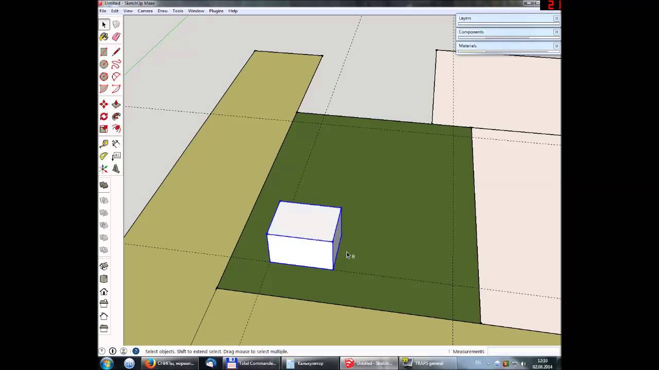Open the Instructor help status icon

coord(136,351)
